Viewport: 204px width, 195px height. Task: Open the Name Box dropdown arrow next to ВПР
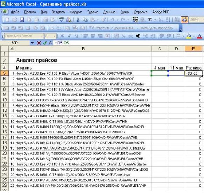(33, 43)
